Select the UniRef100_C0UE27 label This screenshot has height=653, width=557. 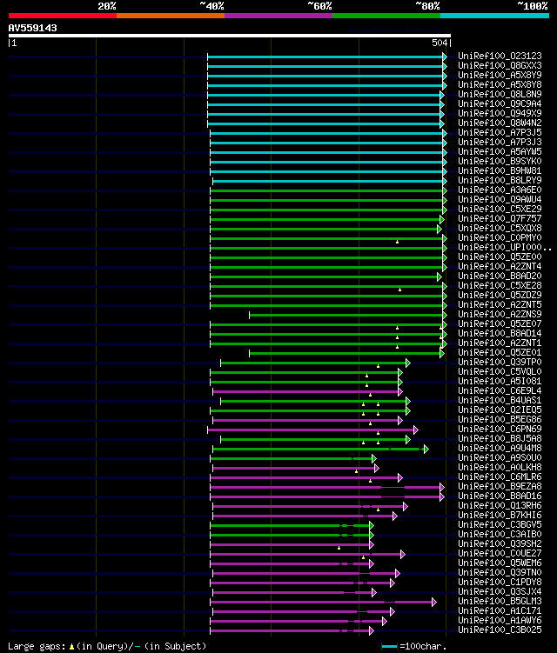coord(500,554)
